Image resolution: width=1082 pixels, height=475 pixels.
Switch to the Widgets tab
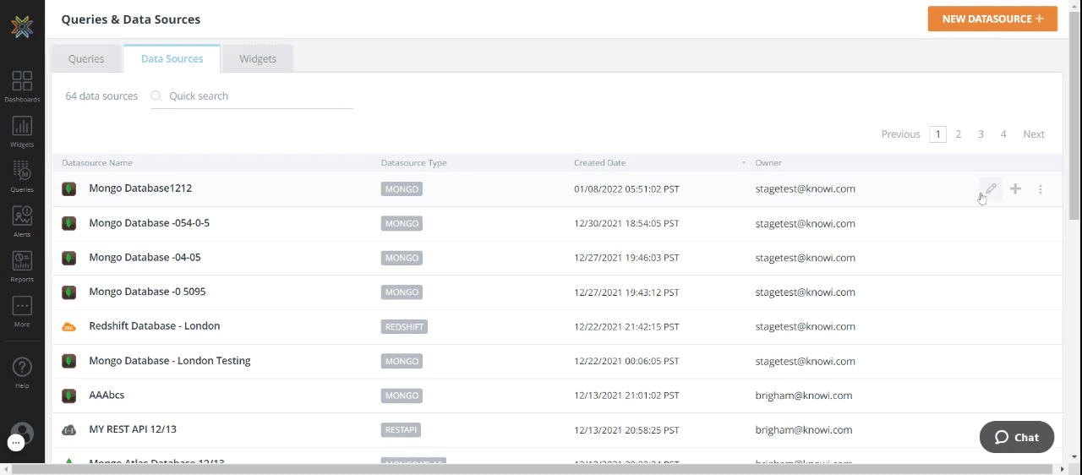tap(258, 59)
